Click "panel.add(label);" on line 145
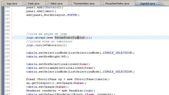The width and height of the screenshot is (169, 95). [41, 11]
